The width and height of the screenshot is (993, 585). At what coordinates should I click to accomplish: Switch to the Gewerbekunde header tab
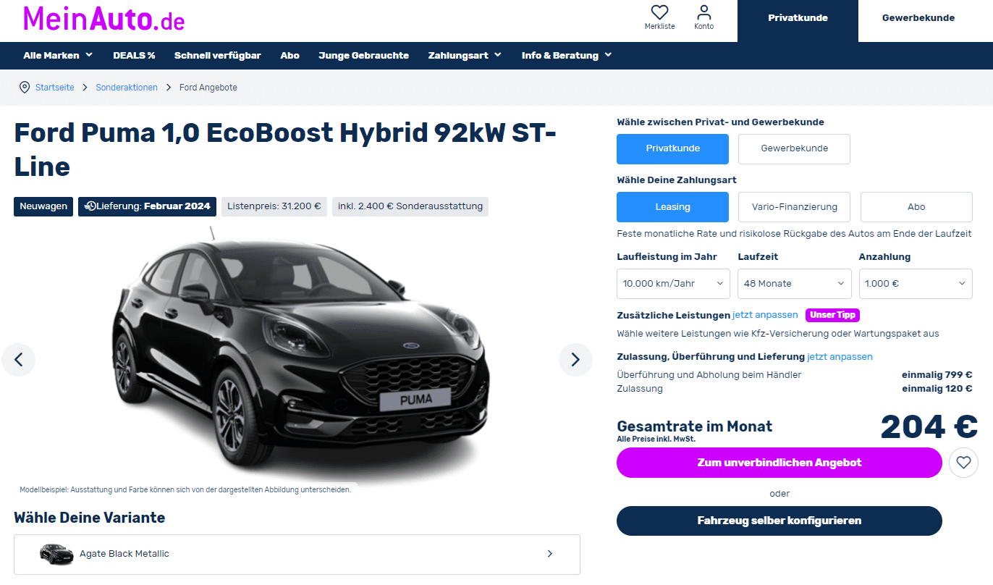(918, 18)
